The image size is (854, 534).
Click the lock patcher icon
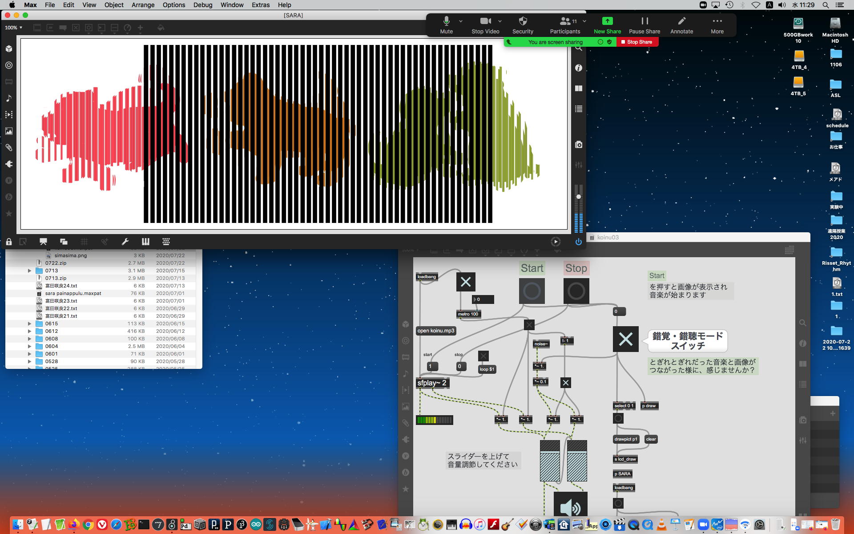(9, 242)
